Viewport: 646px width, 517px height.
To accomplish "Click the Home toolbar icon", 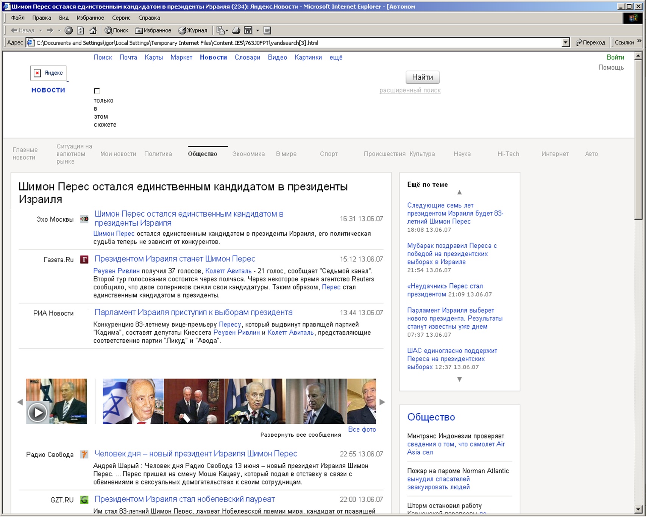I will click(93, 30).
